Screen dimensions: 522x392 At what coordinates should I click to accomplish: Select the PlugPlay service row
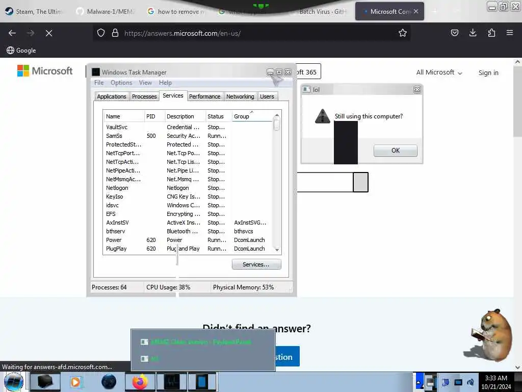coord(188,249)
